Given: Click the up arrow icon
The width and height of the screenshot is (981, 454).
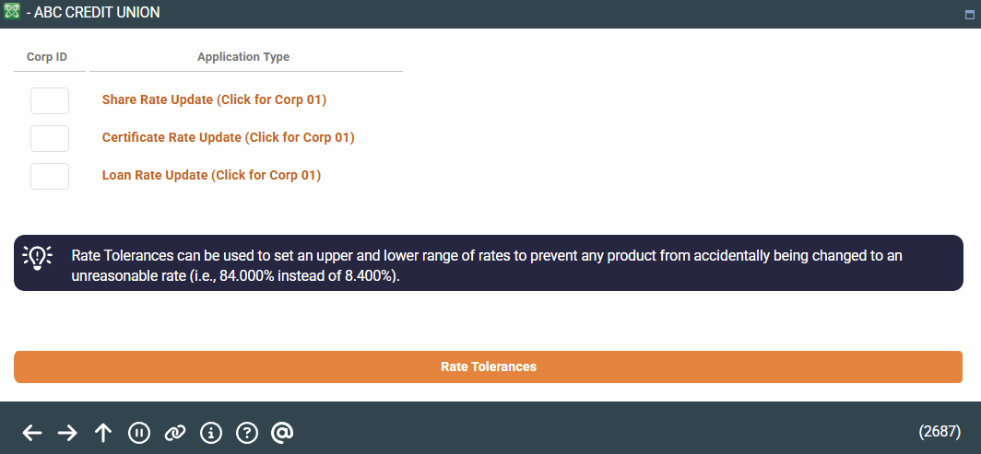Looking at the screenshot, I should tap(103, 433).
